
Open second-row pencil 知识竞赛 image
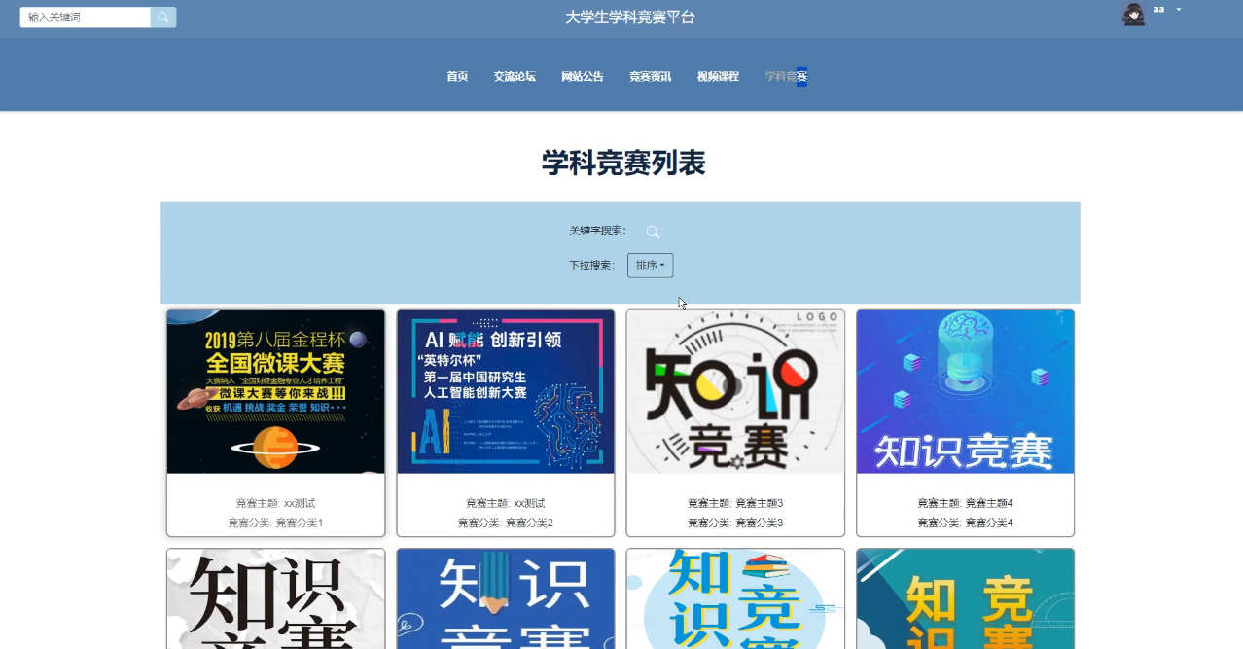pyautogui.click(x=506, y=599)
